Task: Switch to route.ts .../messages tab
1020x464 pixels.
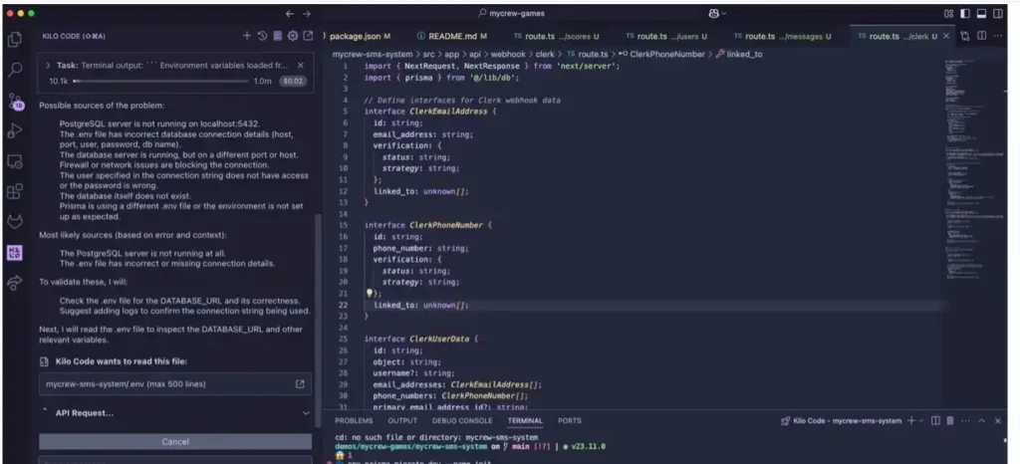Action: click(x=782, y=37)
